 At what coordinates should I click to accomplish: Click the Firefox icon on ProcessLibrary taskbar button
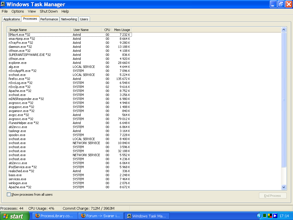[37, 216]
